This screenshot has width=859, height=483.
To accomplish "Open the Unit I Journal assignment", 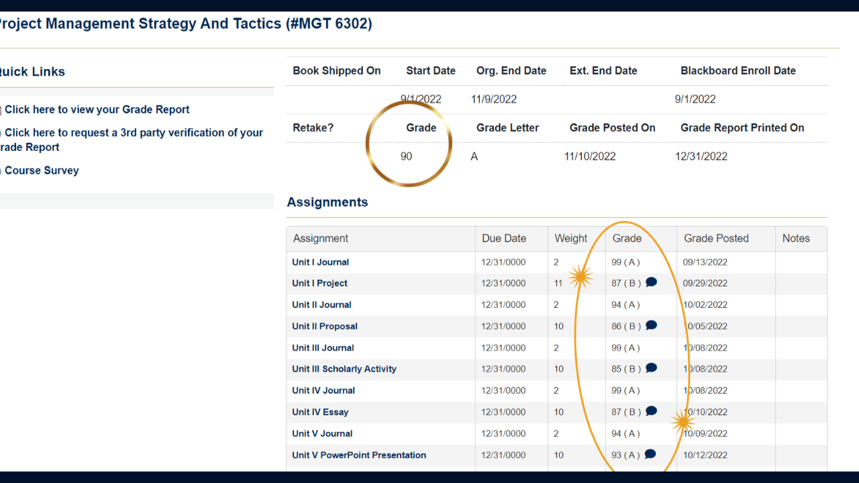I will pos(320,262).
